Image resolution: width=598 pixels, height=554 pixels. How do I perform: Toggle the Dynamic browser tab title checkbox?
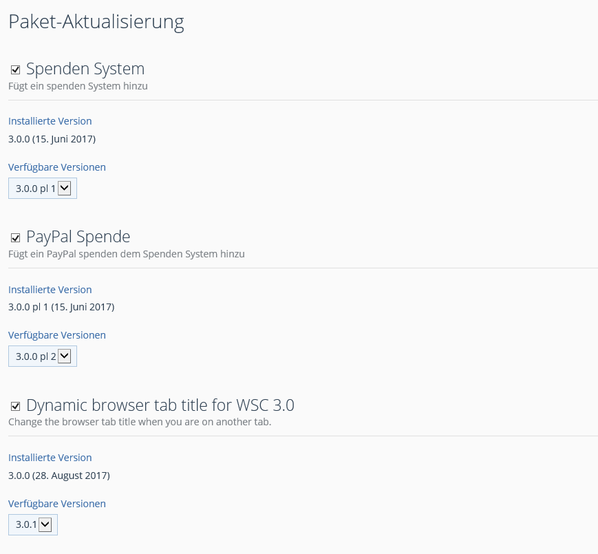15,406
